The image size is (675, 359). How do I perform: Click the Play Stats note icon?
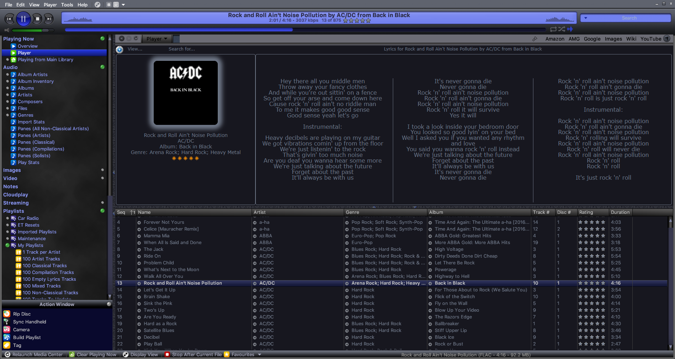pos(14,162)
